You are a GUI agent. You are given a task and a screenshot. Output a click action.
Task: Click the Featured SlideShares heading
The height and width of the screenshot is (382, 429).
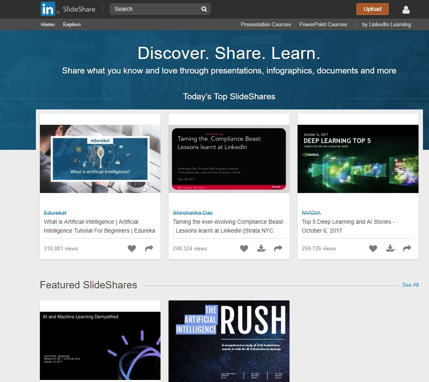coord(88,285)
